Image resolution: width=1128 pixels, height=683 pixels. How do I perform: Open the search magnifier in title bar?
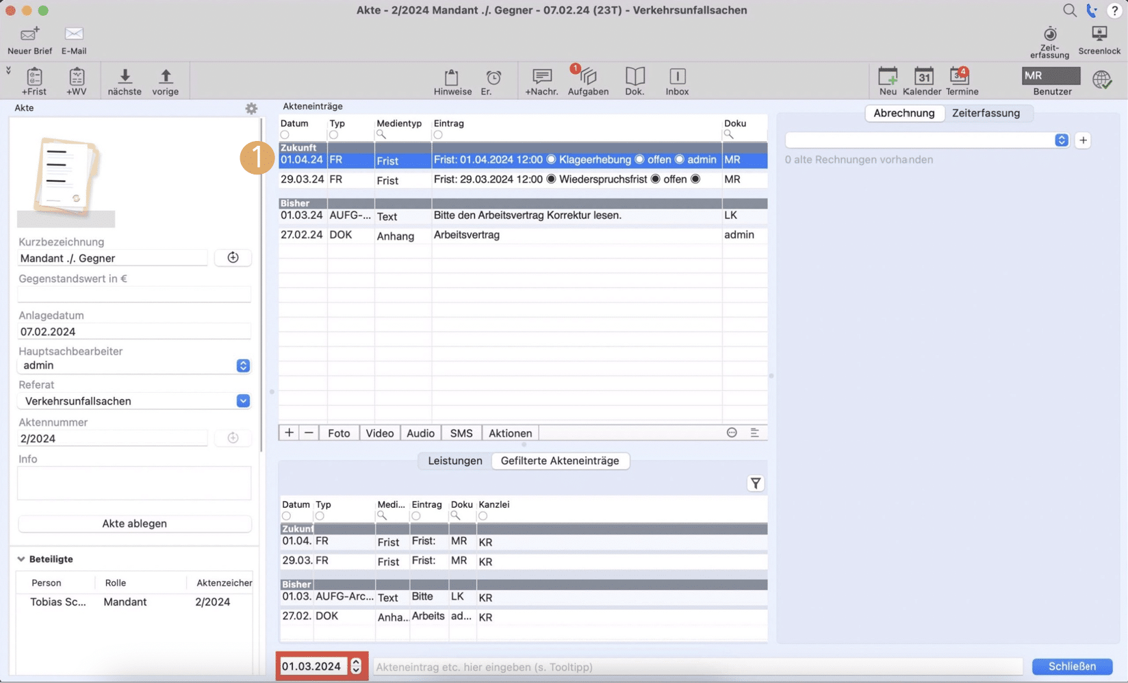1069,10
